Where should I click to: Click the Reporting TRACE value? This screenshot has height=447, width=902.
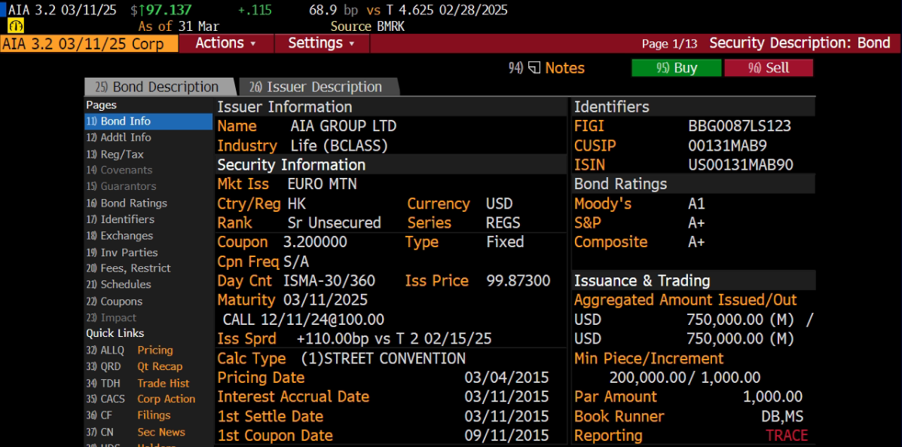pyautogui.click(x=787, y=436)
